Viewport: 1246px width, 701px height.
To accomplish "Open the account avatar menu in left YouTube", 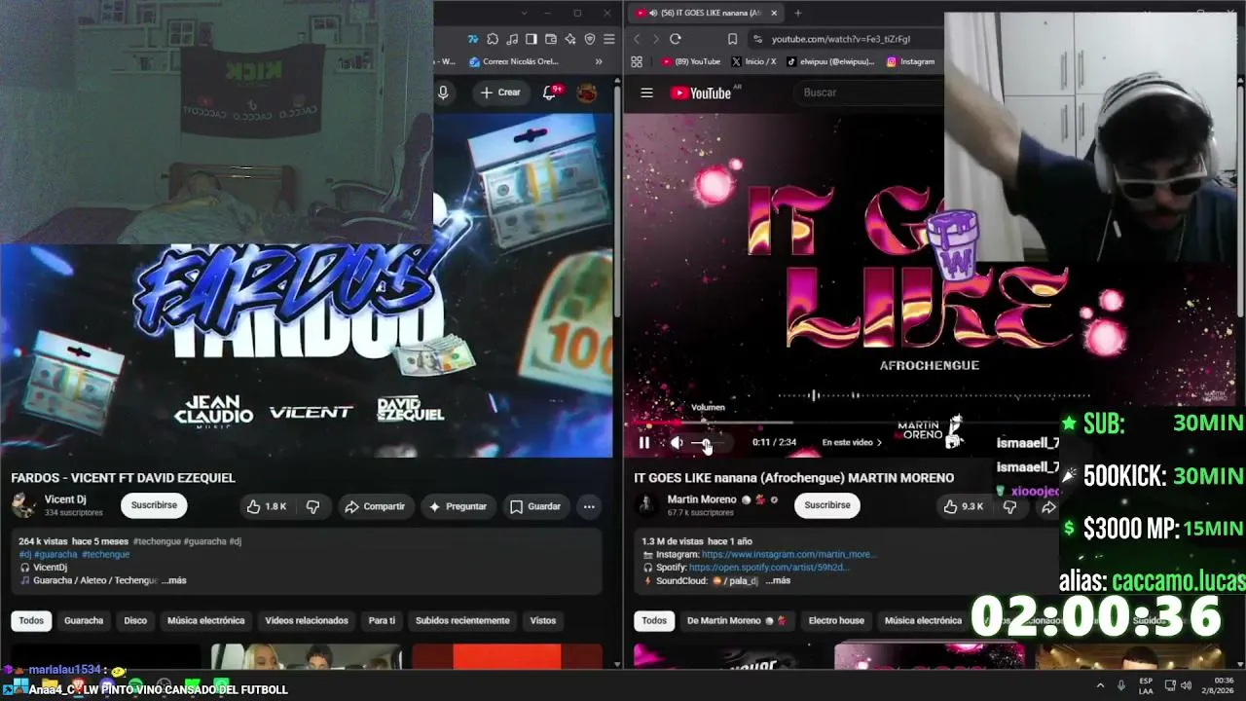I will click(587, 92).
